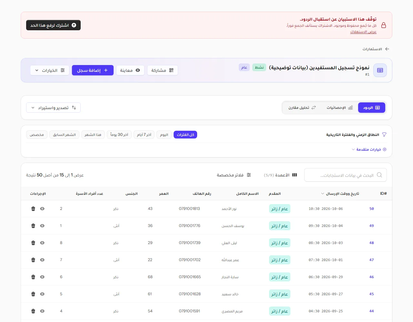Open فلاتر مخصصة custom filters
Image resolution: width=413 pixels, height=322 pixels.
point(234,175)
